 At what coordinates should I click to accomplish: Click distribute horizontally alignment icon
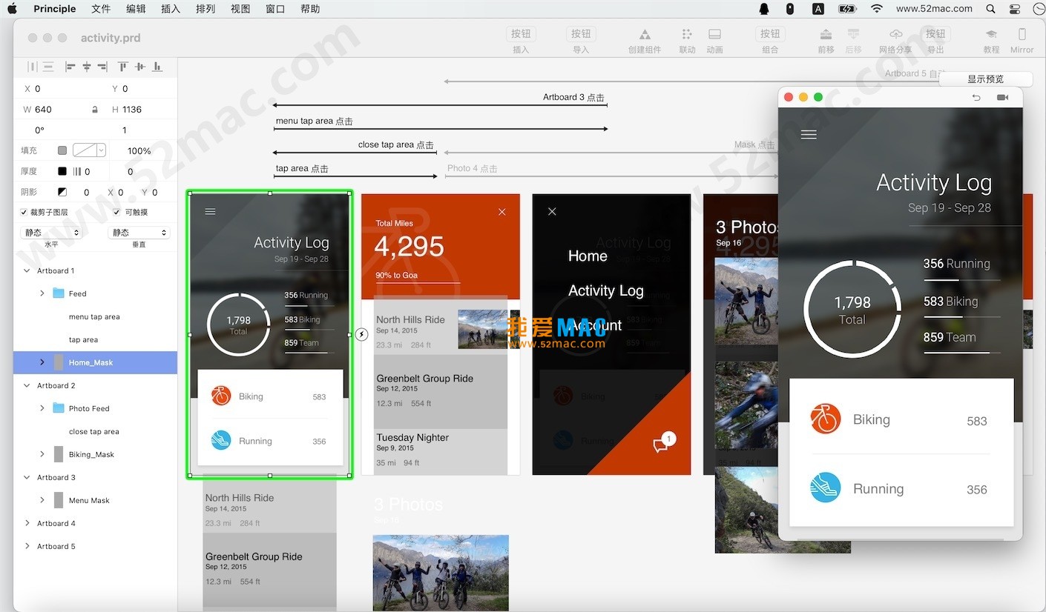pos(32,67)
